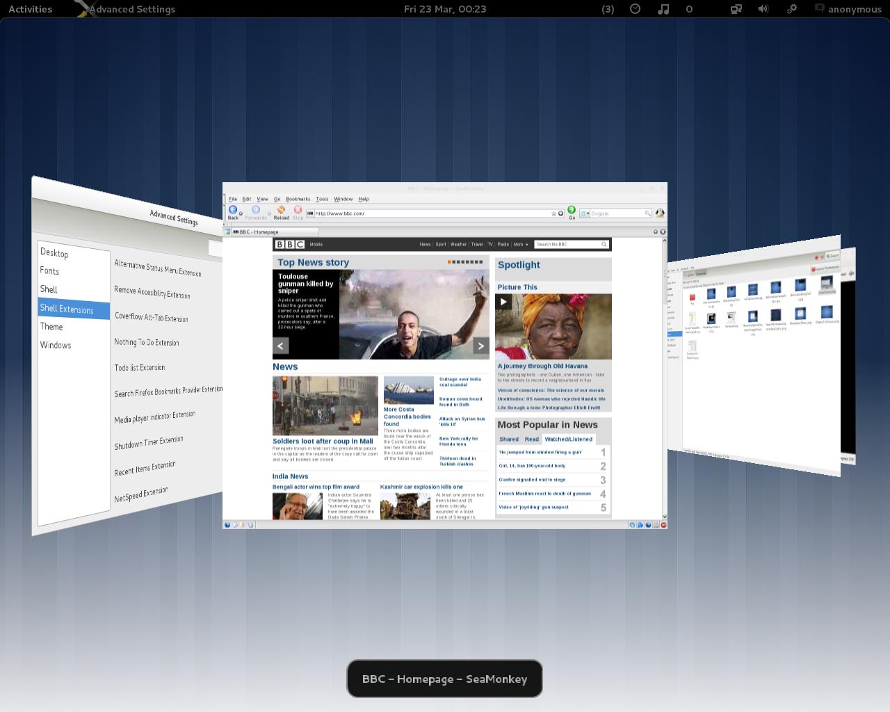Open the Window menu in SeaMonkey
Image resolution: width=890 pixels, height=712 pixels.
(343, 199)
